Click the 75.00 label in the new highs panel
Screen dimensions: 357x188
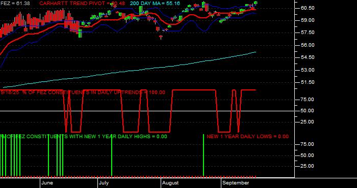click(x=308, y=144)
